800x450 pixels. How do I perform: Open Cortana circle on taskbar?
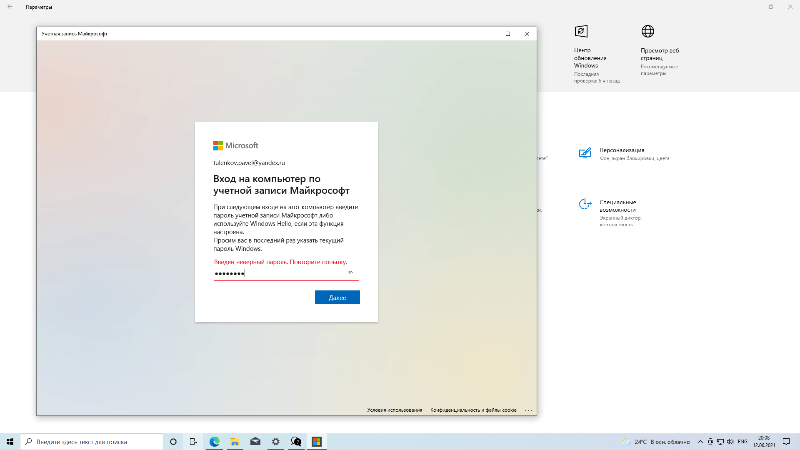tap(173, 442)
